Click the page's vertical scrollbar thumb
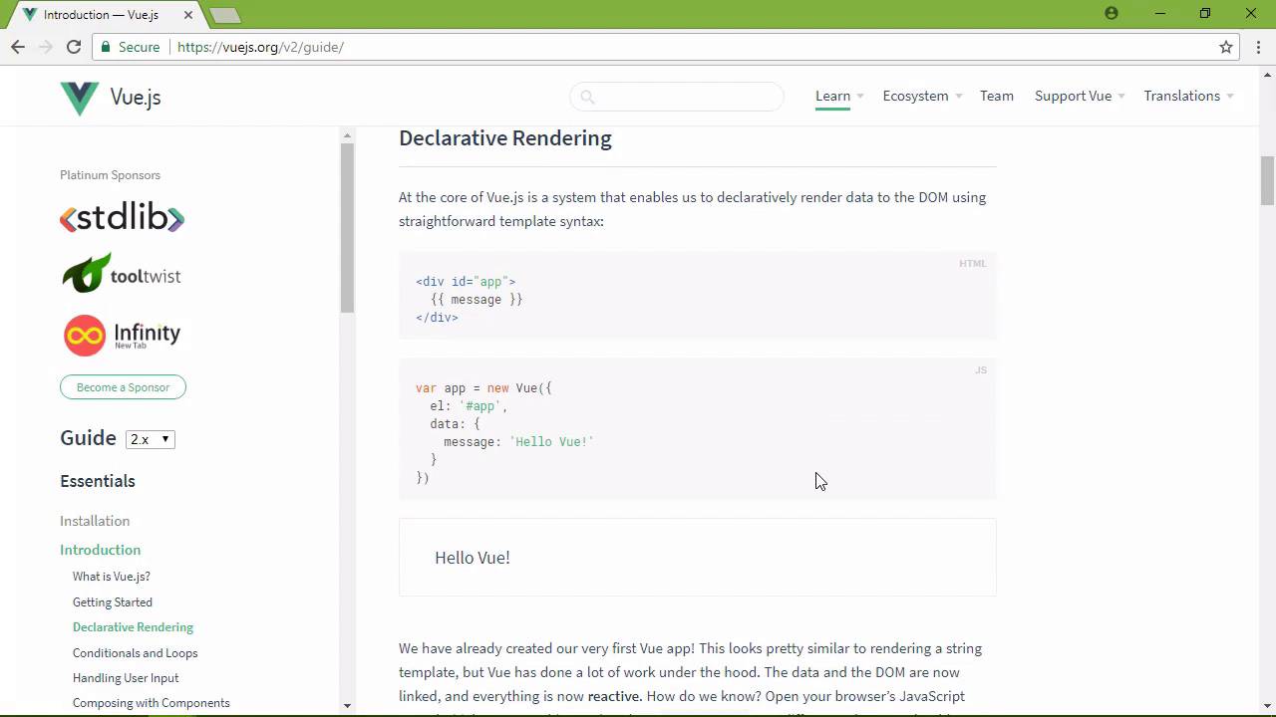 point(1267,179)
